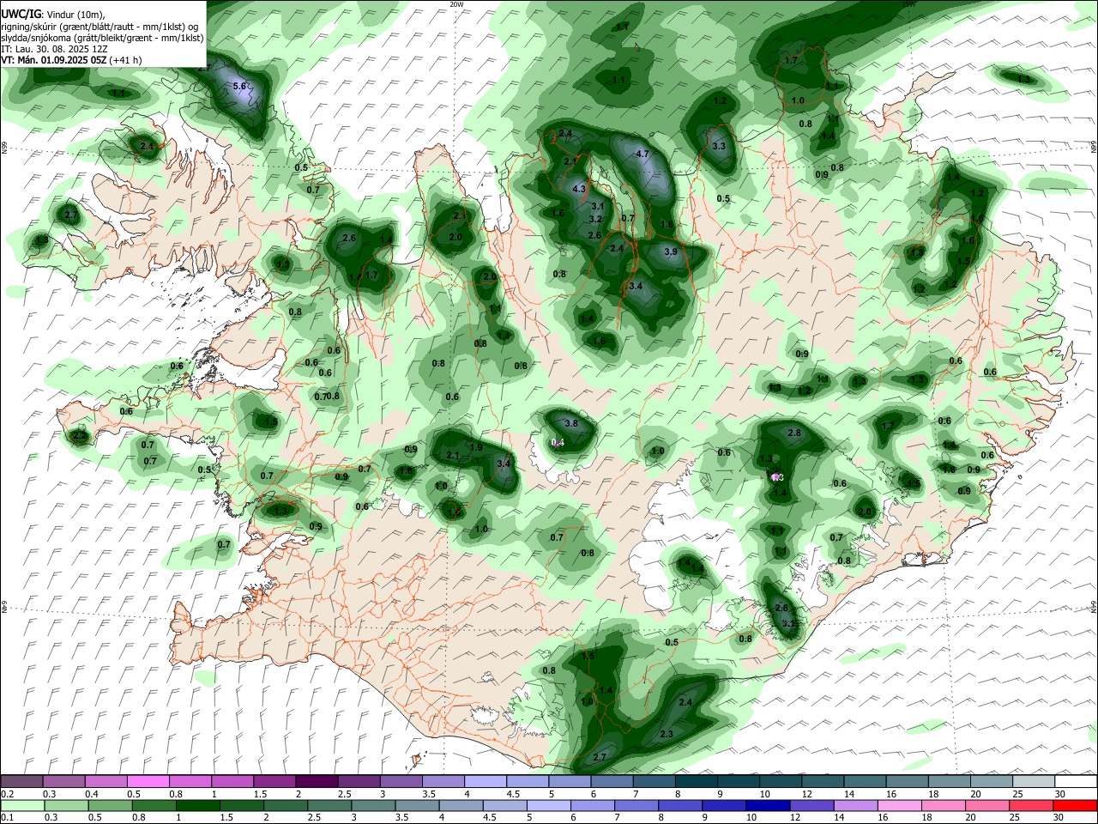Click the near-white 30 mm snow legend swatch
The width and height of the screenshot is (1098, 824).
(x=1077, y=781)
